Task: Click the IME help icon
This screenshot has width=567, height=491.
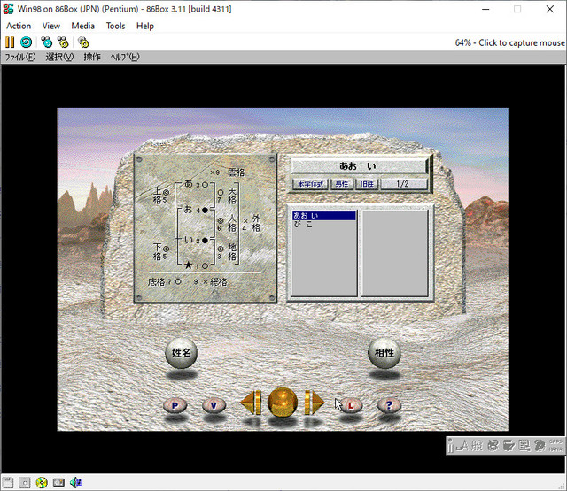Action: click(x=540, y=446)
